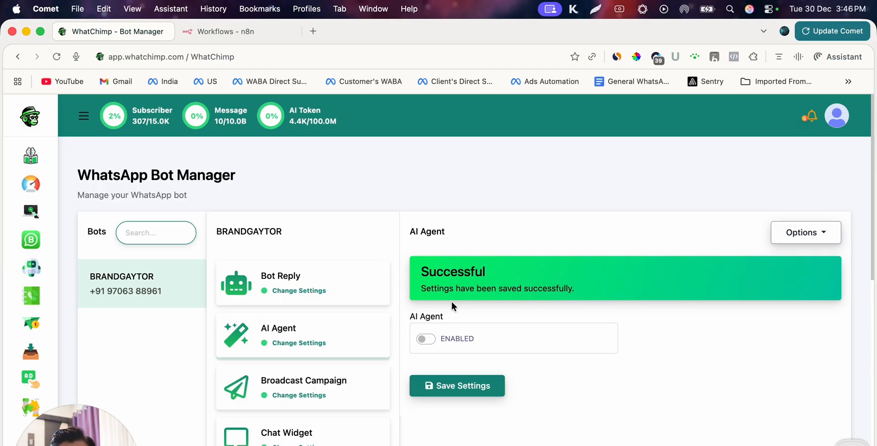Open the Assistant side panel button
The image size is (877, 446).
tap(838, 57)
